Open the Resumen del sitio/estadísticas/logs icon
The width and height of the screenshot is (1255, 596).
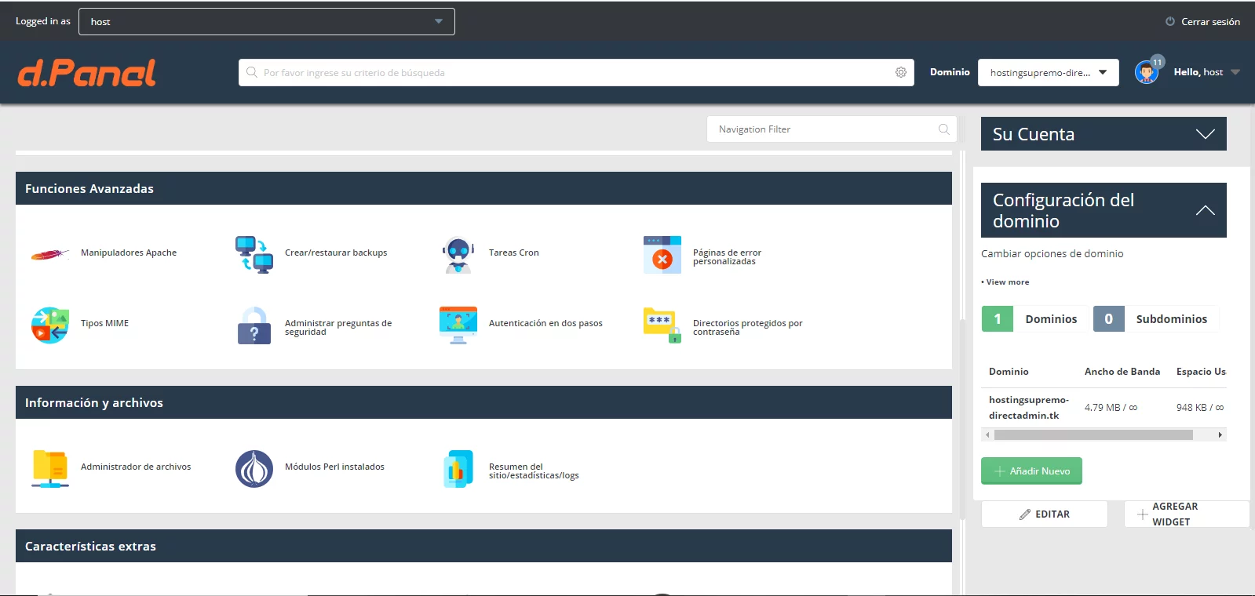(x=458, y=468)
